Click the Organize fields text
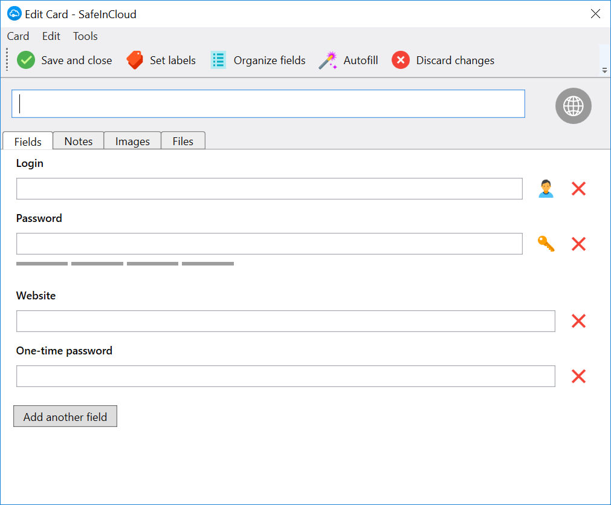This screenshot has height=505, width=611. click(270, 60)
